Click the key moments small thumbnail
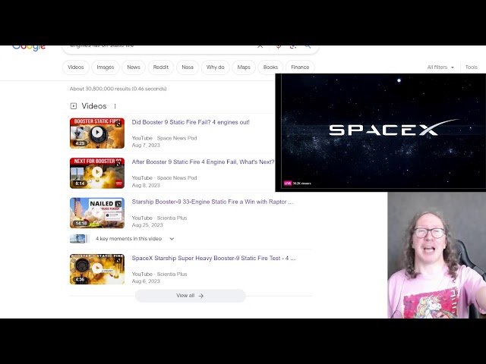 (79, 239)
